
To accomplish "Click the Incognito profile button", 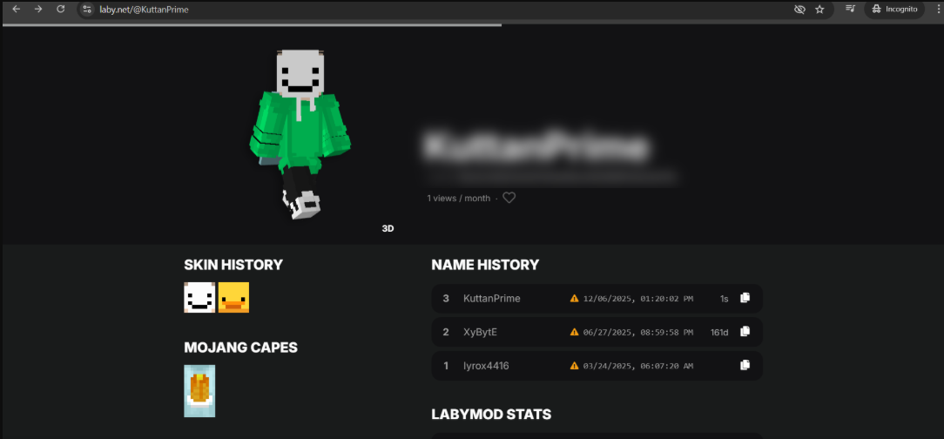I will pos(894,9).
